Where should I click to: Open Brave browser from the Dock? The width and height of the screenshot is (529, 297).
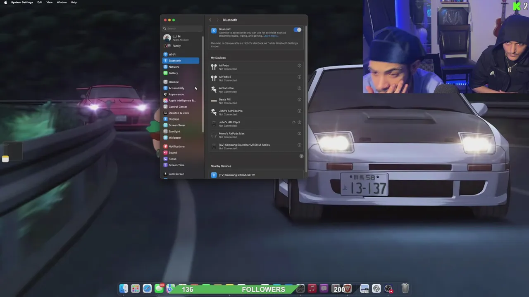[x=348, y=289]
